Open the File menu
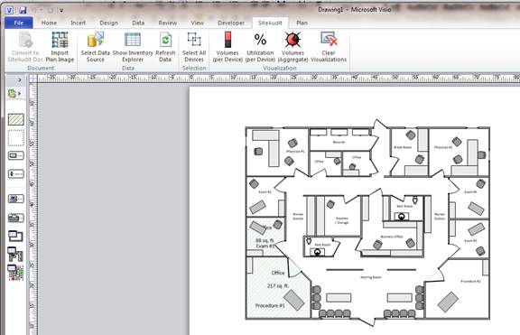Image resolution: width=520 pixels, height=335 pixels. pyautogui.click(x=19, y=23)
